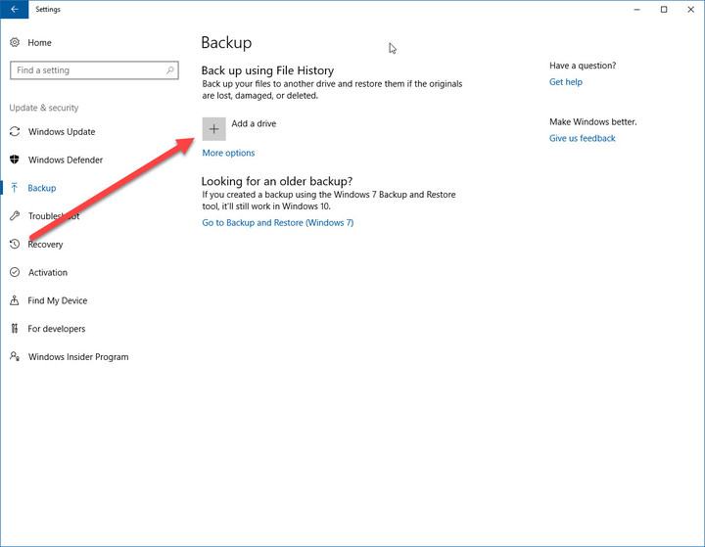This screenshot has width=705, height=547.
Task: Click the Recovery clock icon
Action: [15, 244]
